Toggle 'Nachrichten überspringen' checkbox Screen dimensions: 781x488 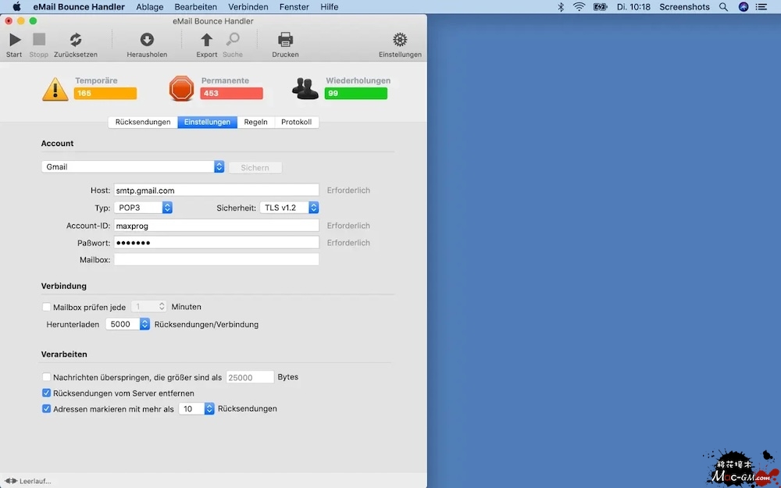click(x=47, y=377)
